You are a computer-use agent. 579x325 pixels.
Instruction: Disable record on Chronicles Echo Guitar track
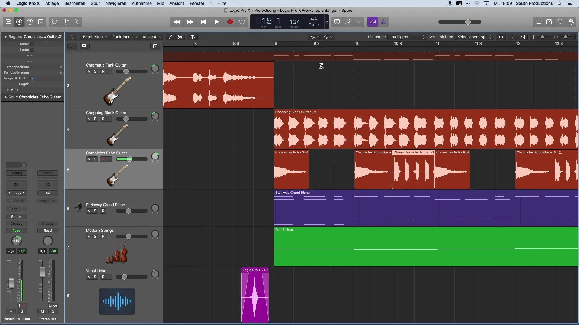(103, 159)
